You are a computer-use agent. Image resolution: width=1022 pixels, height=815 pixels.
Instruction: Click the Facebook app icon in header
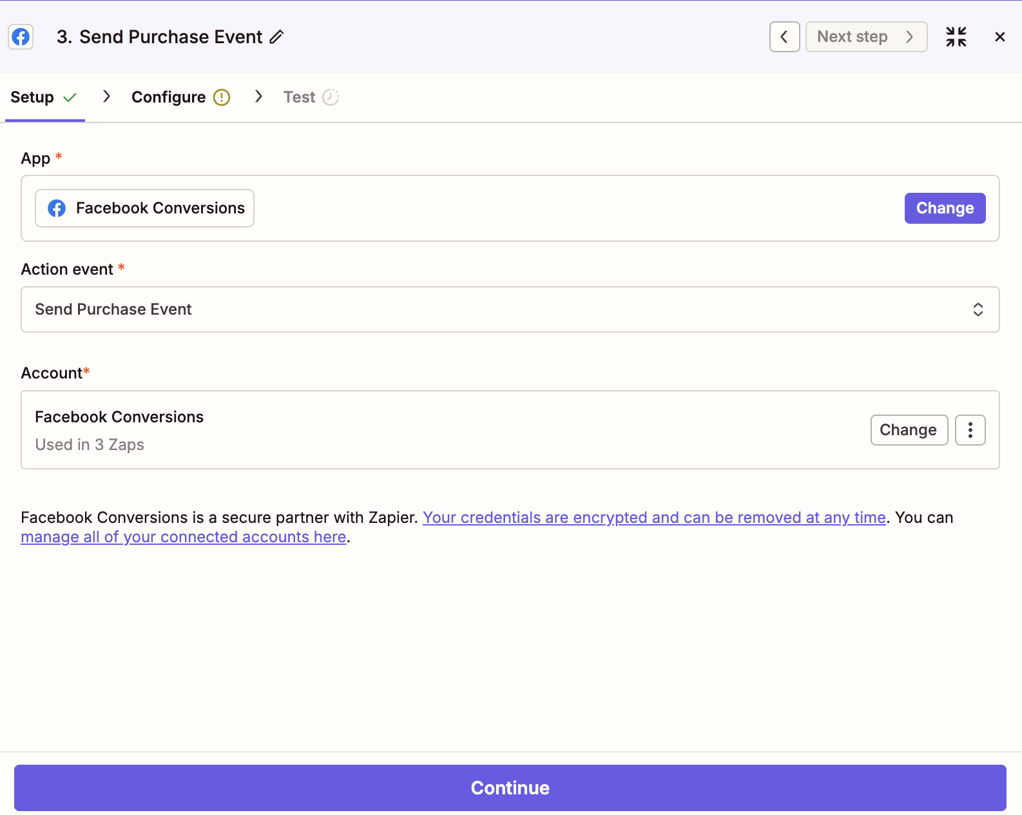point(21,37)
